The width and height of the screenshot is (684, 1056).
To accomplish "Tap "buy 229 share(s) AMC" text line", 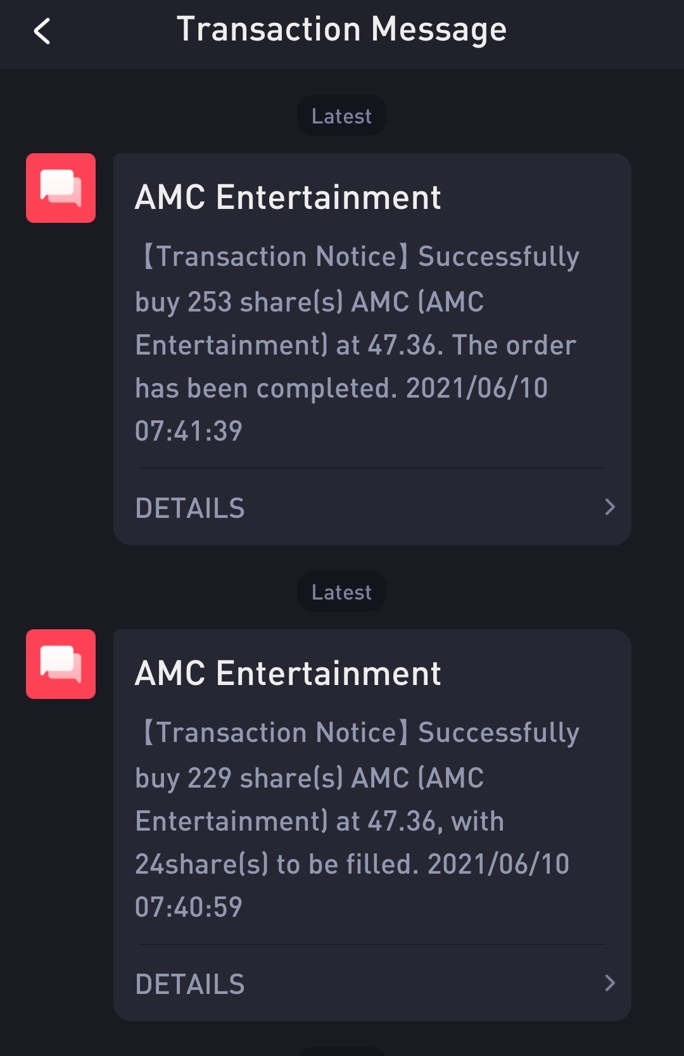I will (x=309, y=778).
